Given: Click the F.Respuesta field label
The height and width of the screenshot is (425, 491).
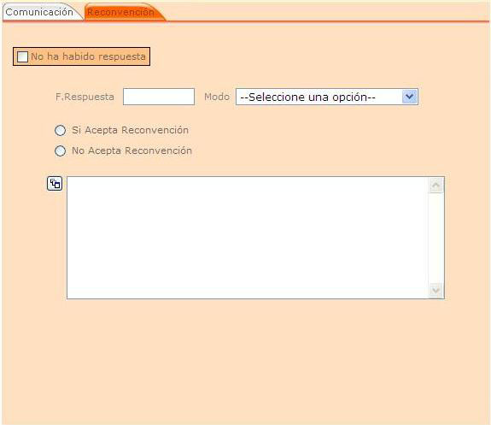Looking at the screenshot, I should pos(85,97).
